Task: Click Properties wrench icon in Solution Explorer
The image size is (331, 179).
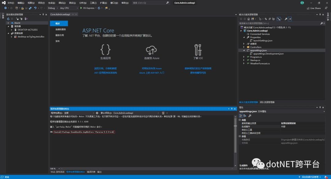Action: (x=286, y=19)
